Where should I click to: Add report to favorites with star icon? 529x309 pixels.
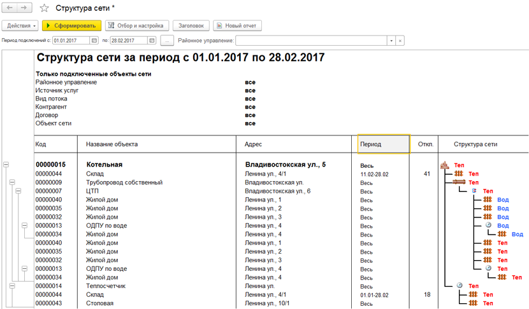pos(44,8)
